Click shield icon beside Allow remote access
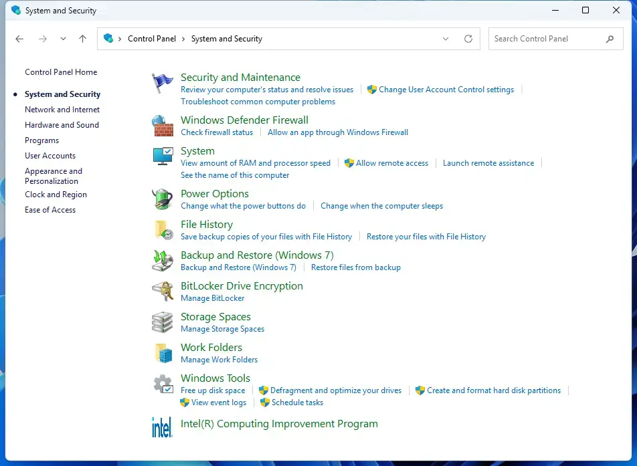Image resolution: width=637 pixels, height=466 pixels. click(349, 163)
